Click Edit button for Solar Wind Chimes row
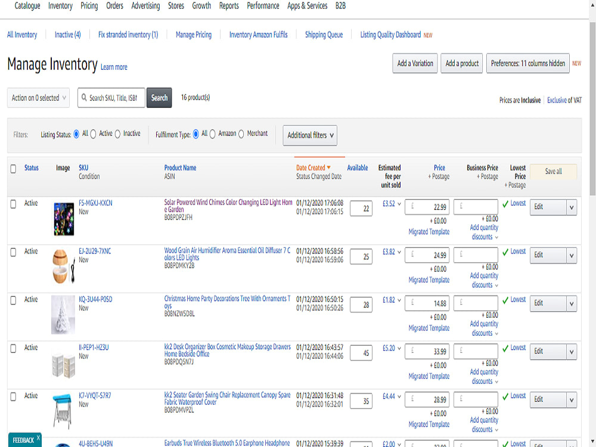 [548, 207]
